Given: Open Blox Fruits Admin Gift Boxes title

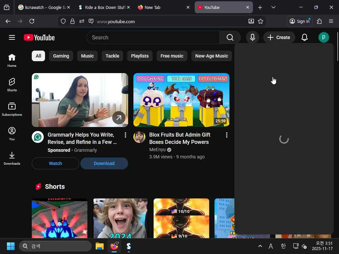Looking at the screenshot, I should [180, 138].
